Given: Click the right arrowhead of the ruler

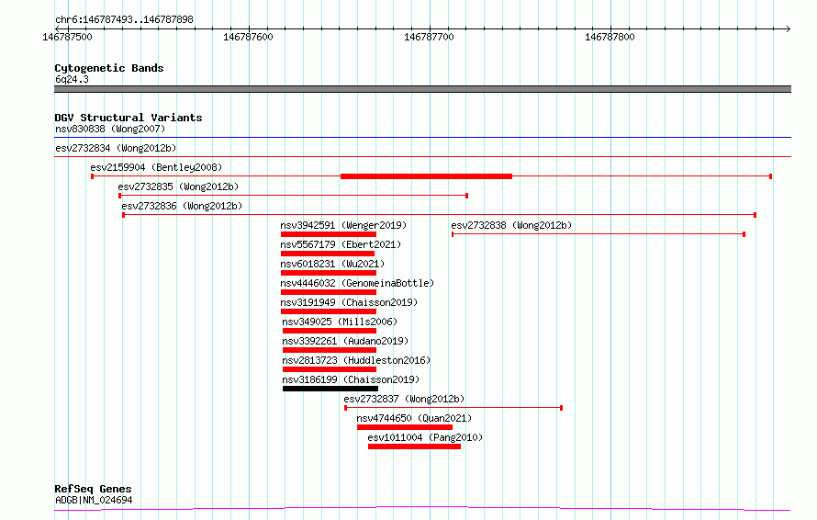Looking at the screenshot, I should (x=789, y=28).
